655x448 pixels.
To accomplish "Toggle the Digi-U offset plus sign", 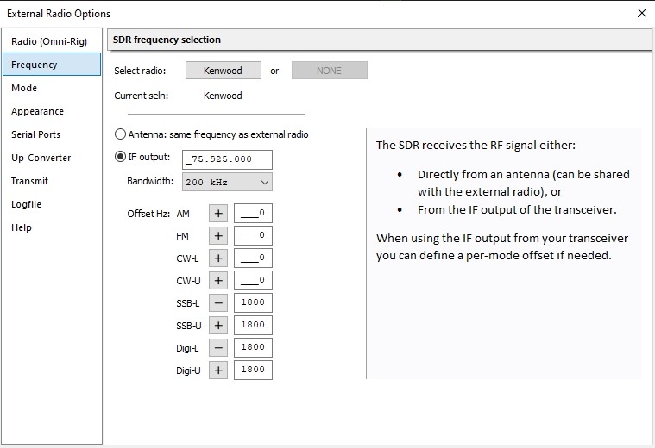I will [218, 370].
